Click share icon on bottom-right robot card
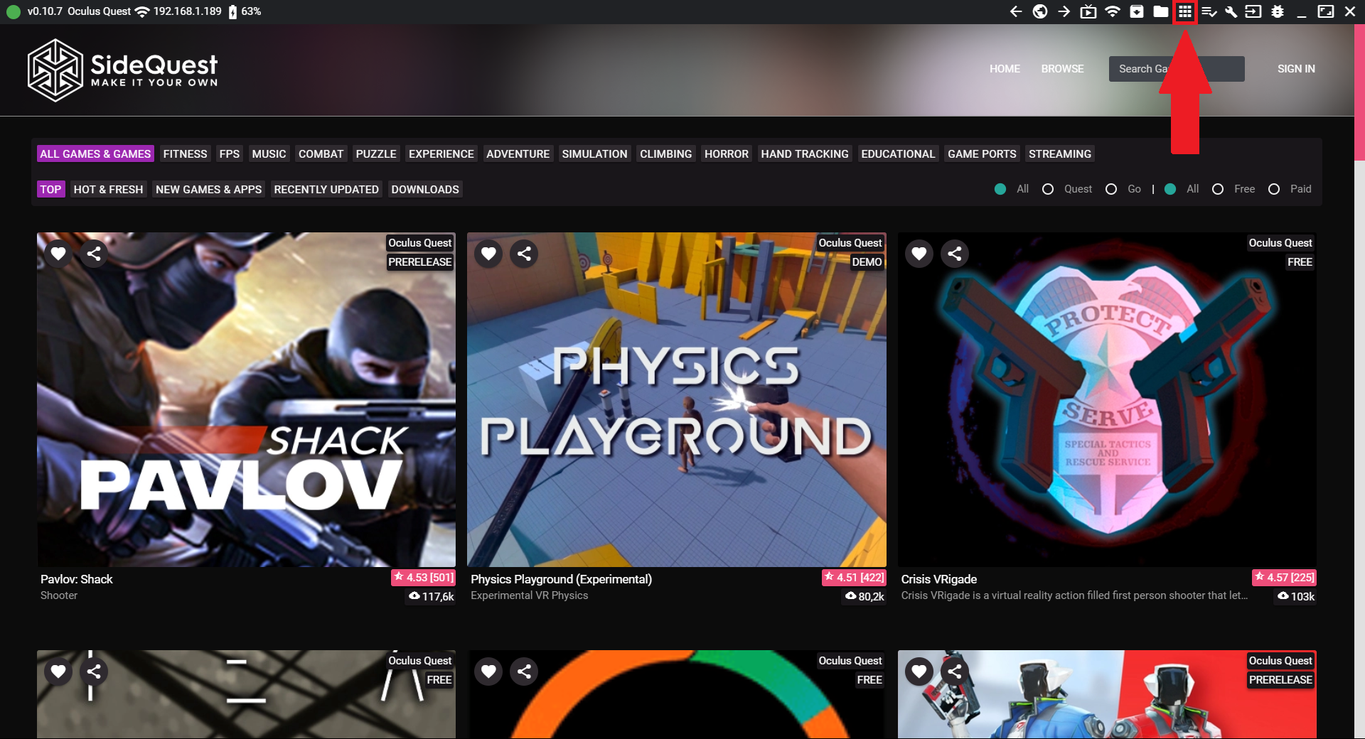Image resolution: width=1365 pixels, height=739 pixels. (955, 671)
